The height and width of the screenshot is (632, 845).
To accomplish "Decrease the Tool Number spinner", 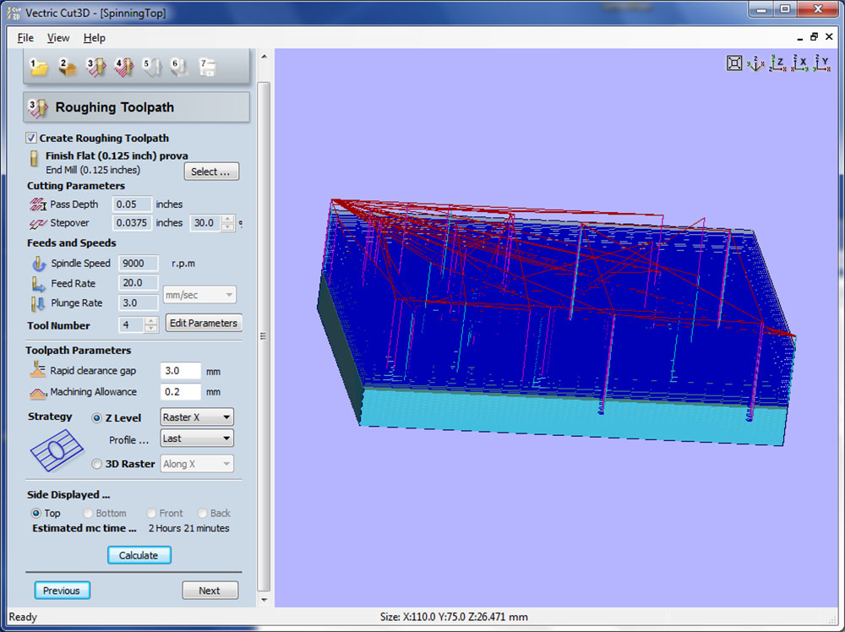I will [151, 329].
